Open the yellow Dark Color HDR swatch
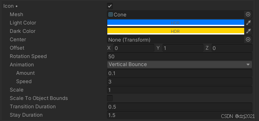 click(176, 31)
